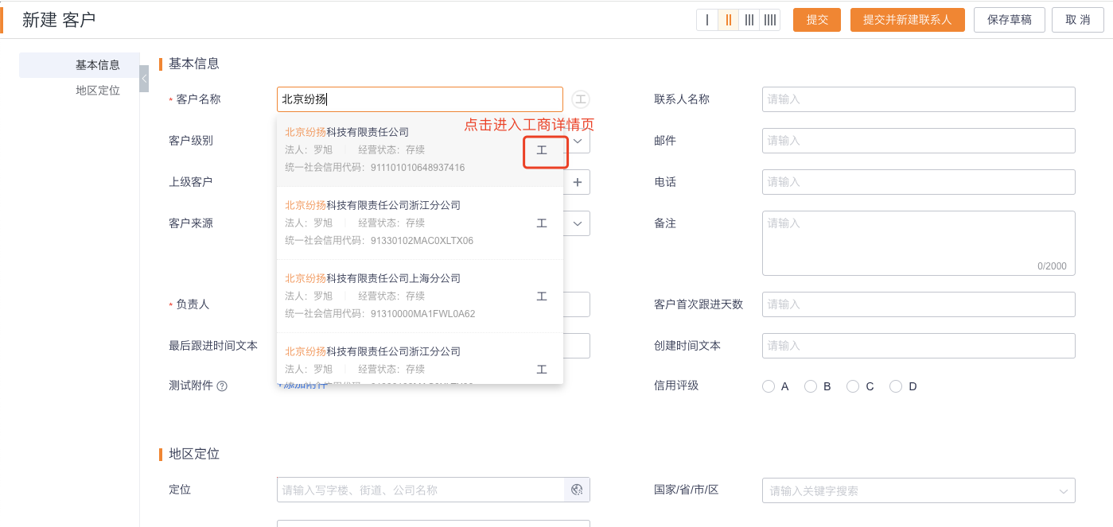
Task: Click into the 客户名称 input field
Action: (x=420, y=99)
